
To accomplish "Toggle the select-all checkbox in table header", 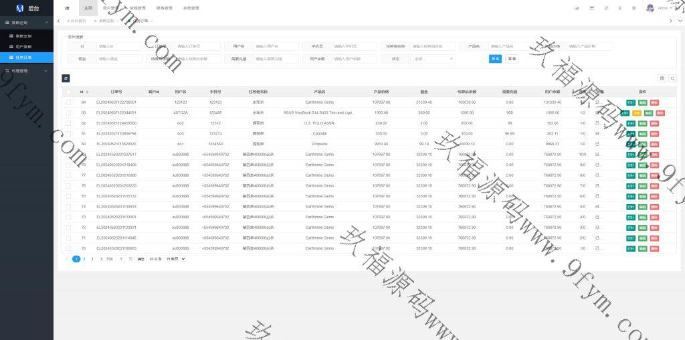I will point(68,91).
